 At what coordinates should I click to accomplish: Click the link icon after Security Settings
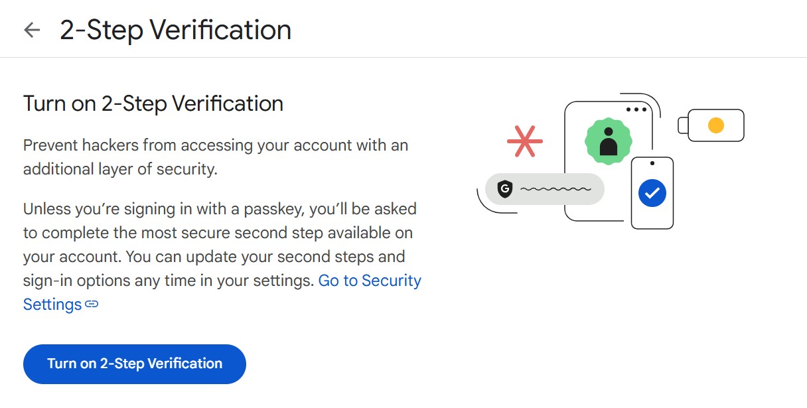[x=92, y=305]
